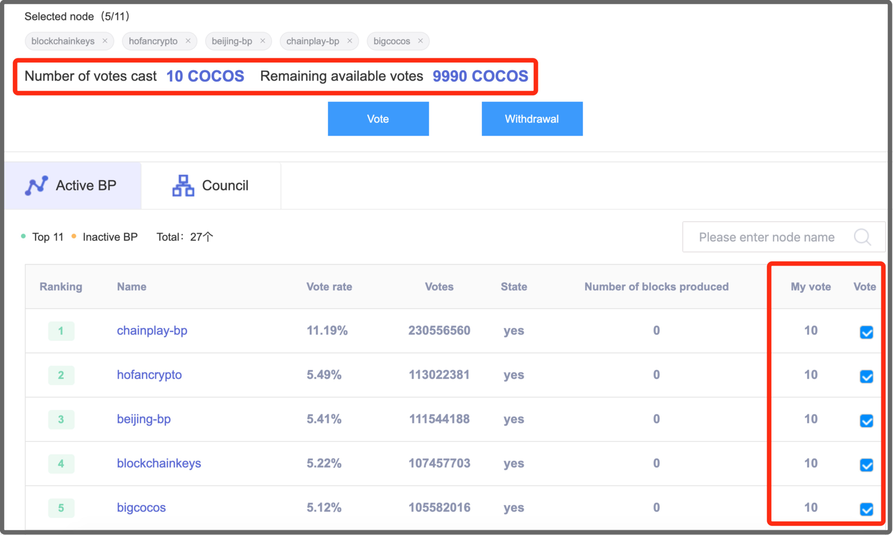Screen dimensions: 893x535
Task: Uncheck vote checkbox for chainplay-bp
Action: [866, 332]
